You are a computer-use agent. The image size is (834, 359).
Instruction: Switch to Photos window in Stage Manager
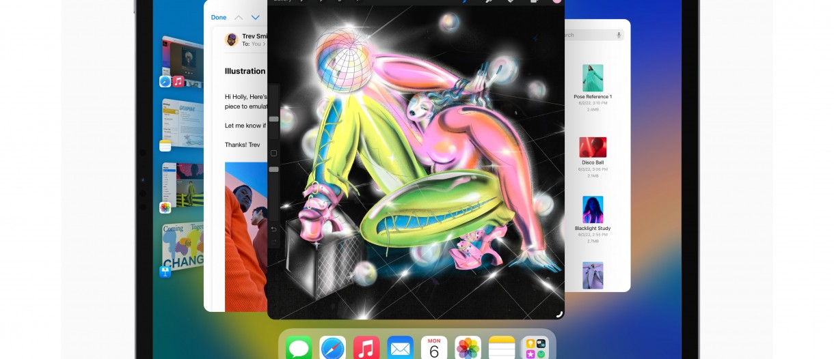(x=183, y=184)
